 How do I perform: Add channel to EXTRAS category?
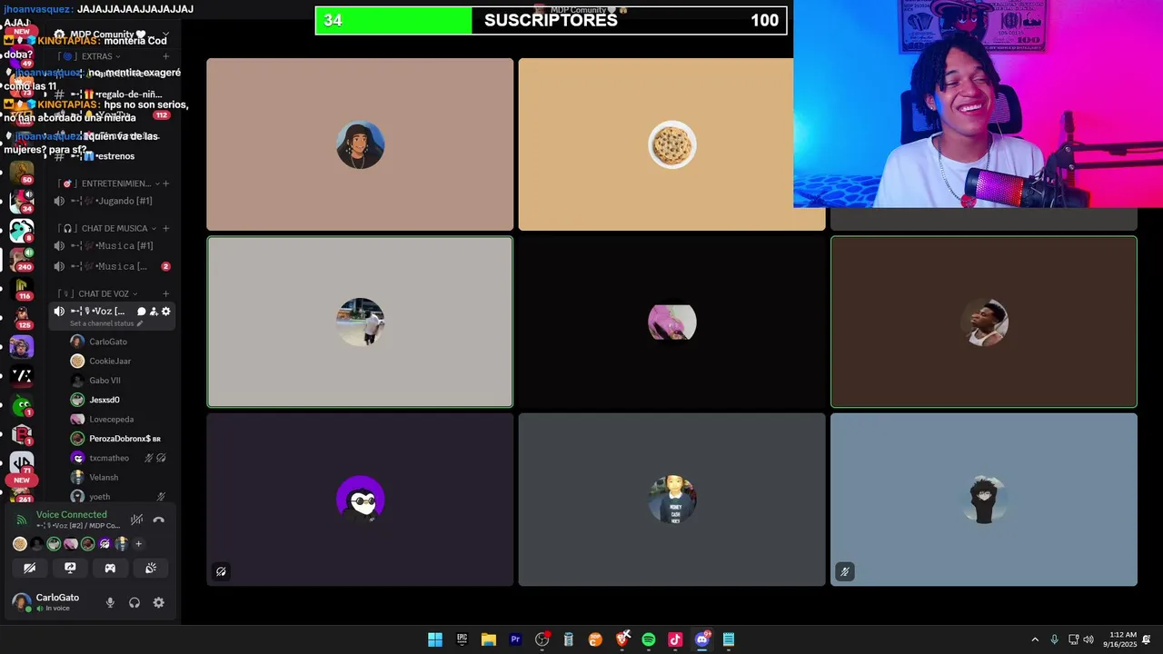coord(165,56)
